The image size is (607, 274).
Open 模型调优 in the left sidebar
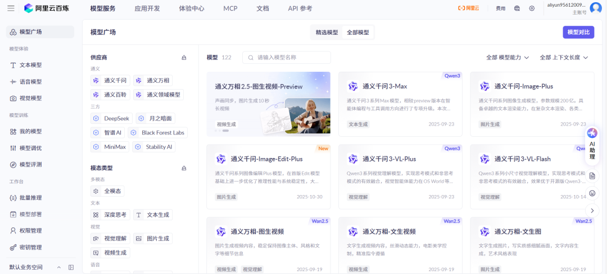click(30, 148)
